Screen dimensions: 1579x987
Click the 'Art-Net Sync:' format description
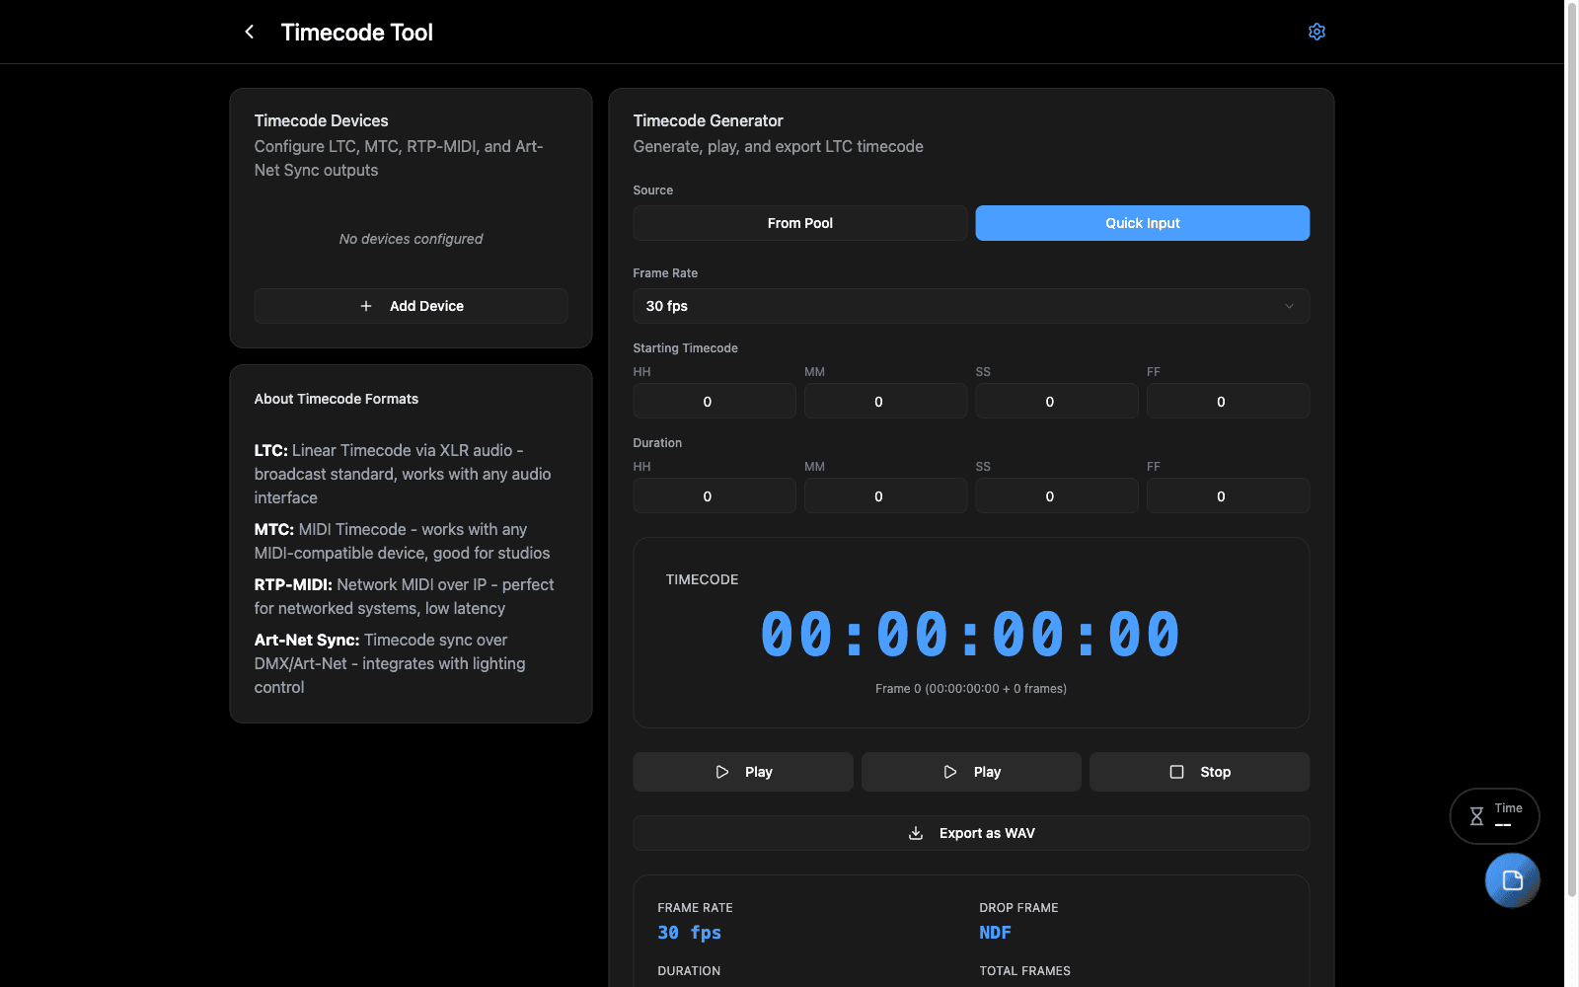391,663
